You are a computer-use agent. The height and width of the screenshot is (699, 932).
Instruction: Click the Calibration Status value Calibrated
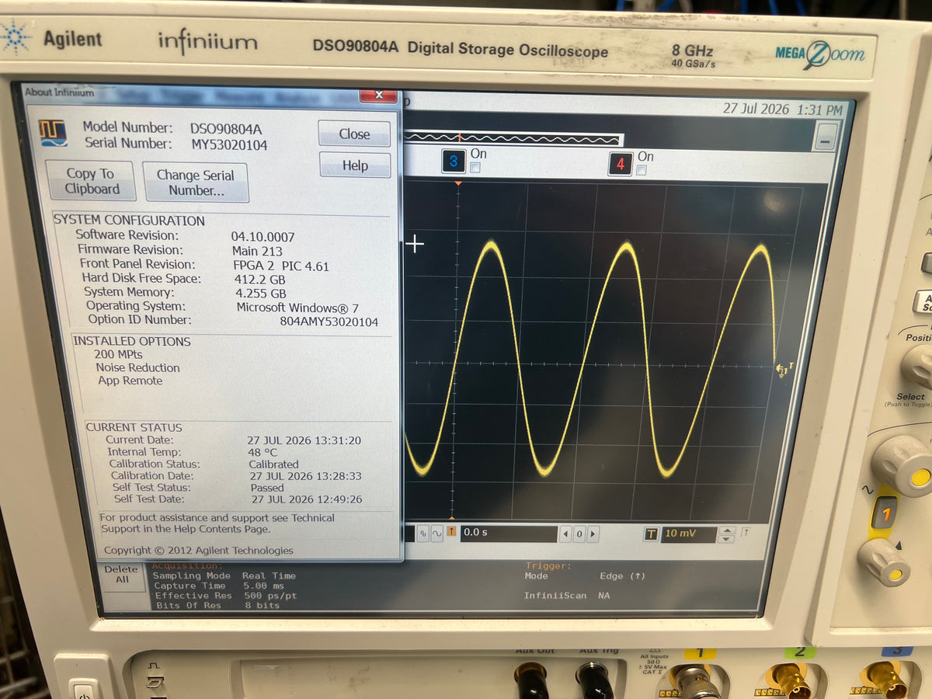pos(273,464)
